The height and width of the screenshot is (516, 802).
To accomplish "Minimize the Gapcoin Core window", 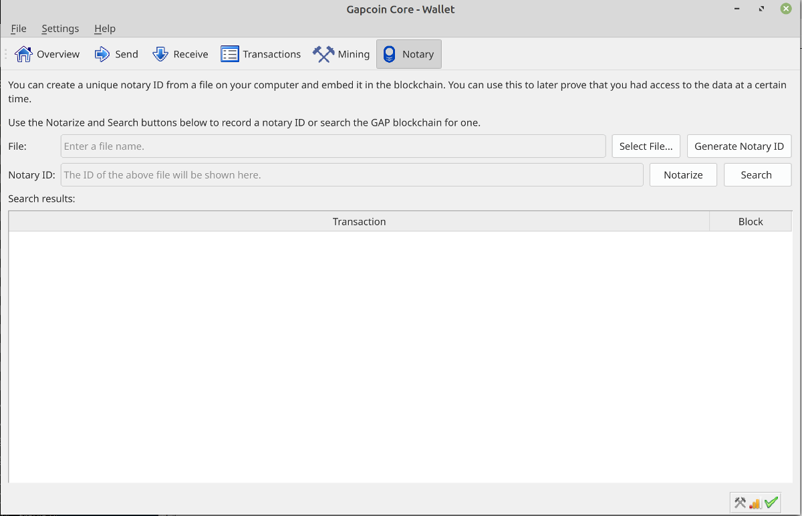I will pyautogui.click(x=737, y=9).
